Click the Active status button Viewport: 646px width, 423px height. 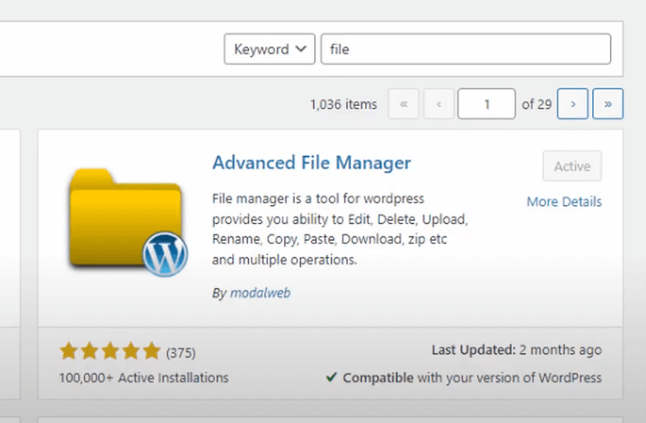tap(572, 167)
